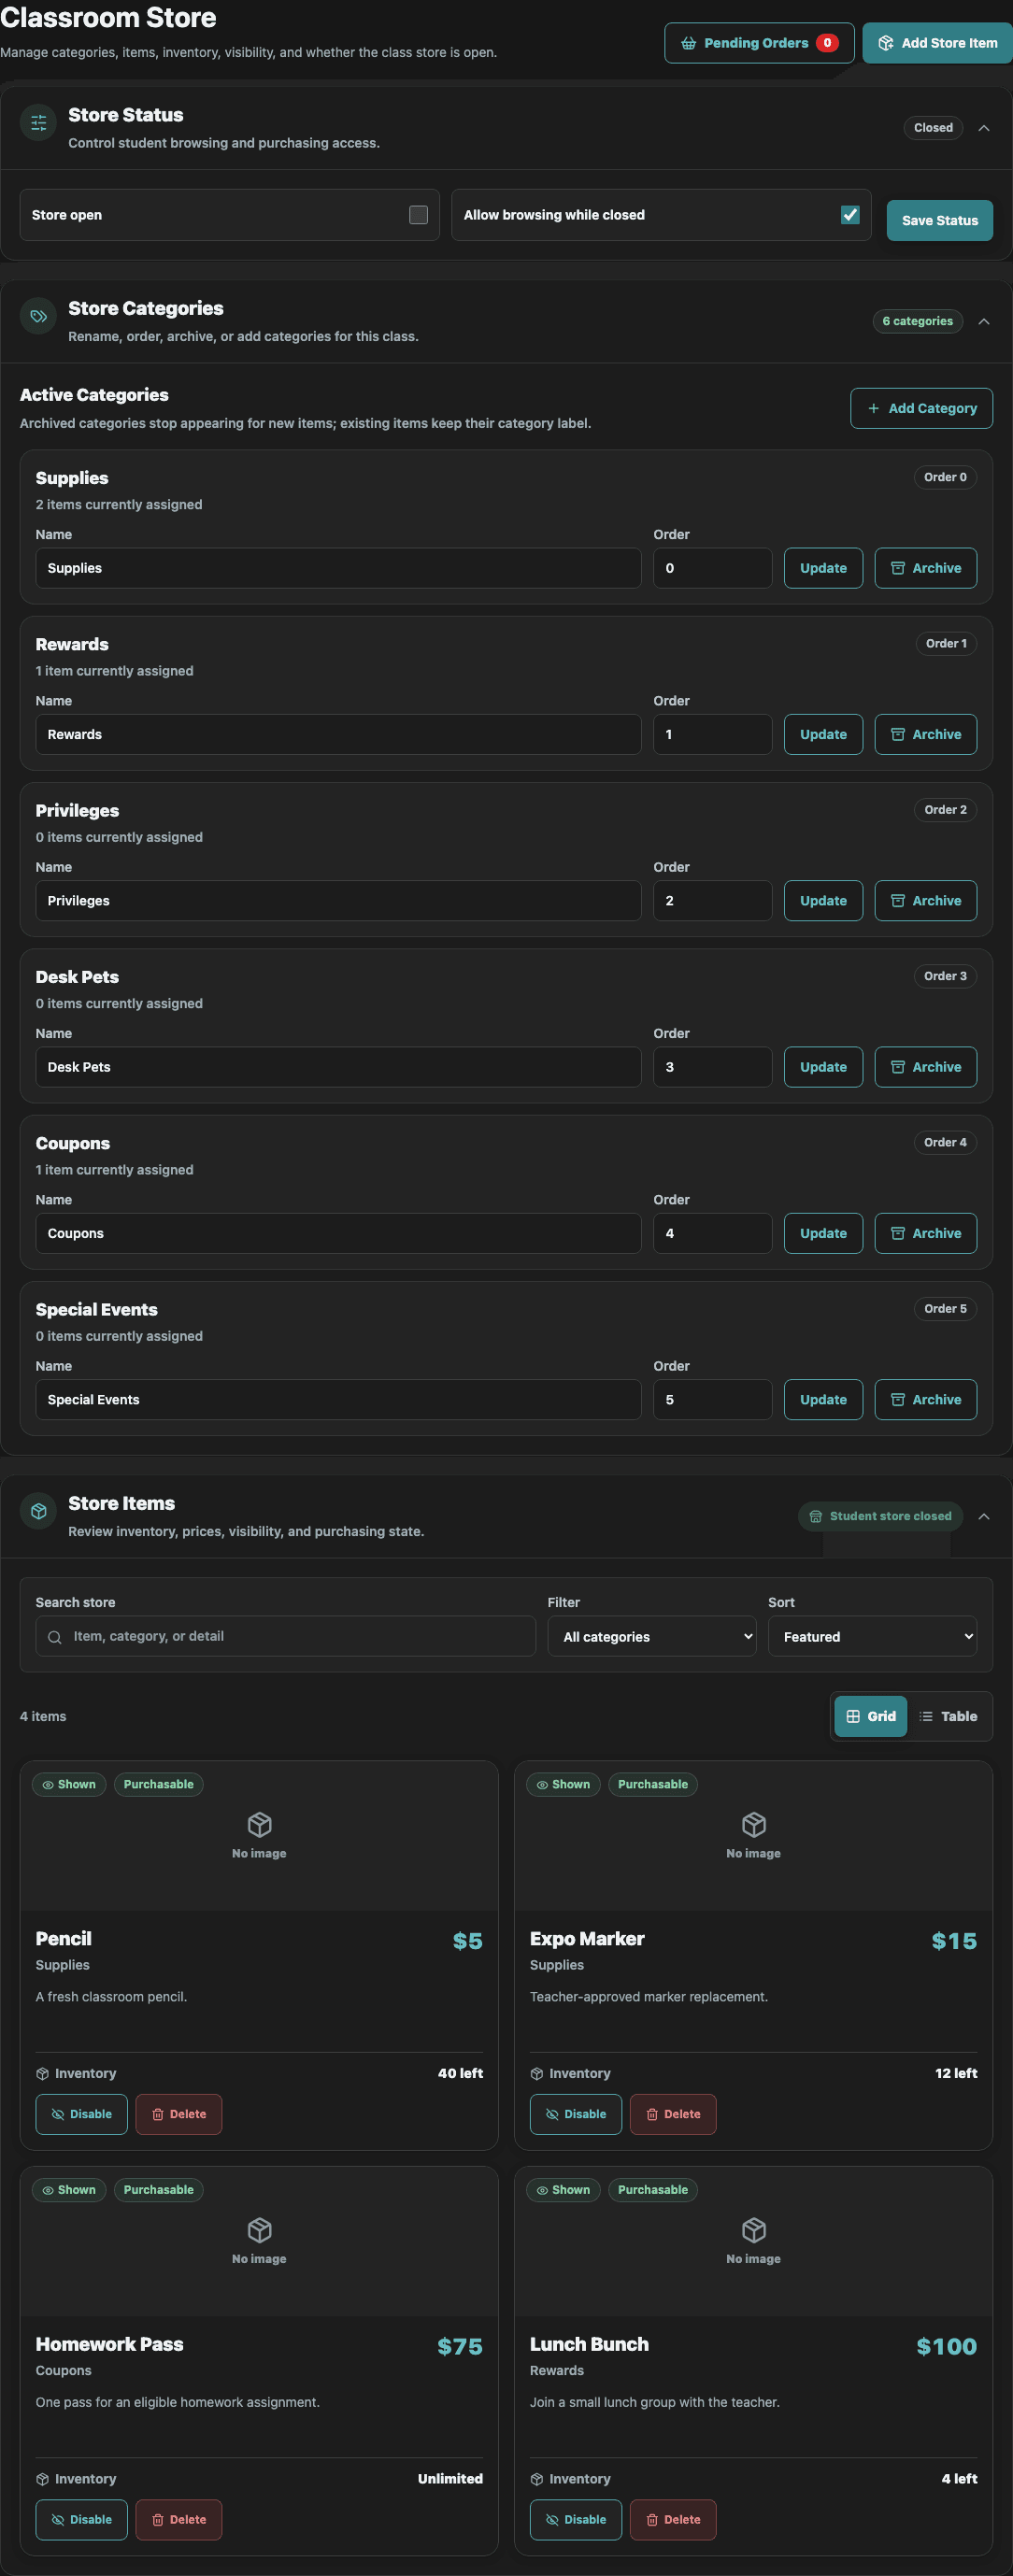The width and height of the screenshot is (1013, 2576).
Task: Focus the Coupons order field
Action: [x=712, y=1233]
